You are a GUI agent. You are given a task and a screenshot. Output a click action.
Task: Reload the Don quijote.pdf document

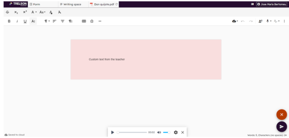[116, 4]
